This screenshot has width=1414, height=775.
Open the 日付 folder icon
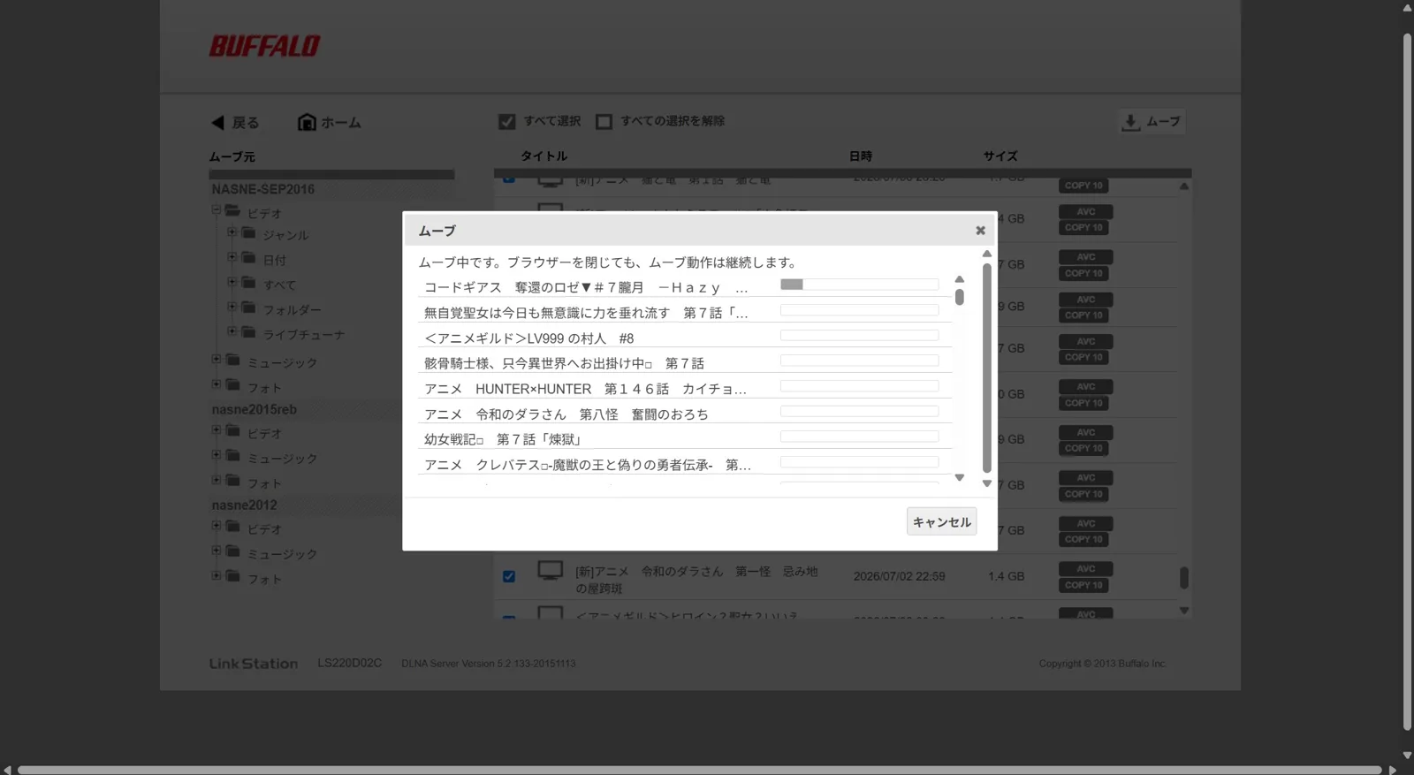[248, 257]
